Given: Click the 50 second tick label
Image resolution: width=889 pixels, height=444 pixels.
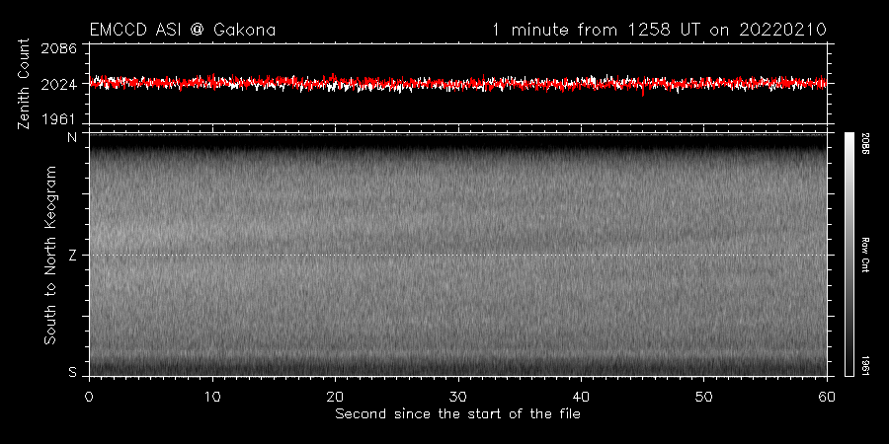Looking at the screenshot, I should (703, 397).
